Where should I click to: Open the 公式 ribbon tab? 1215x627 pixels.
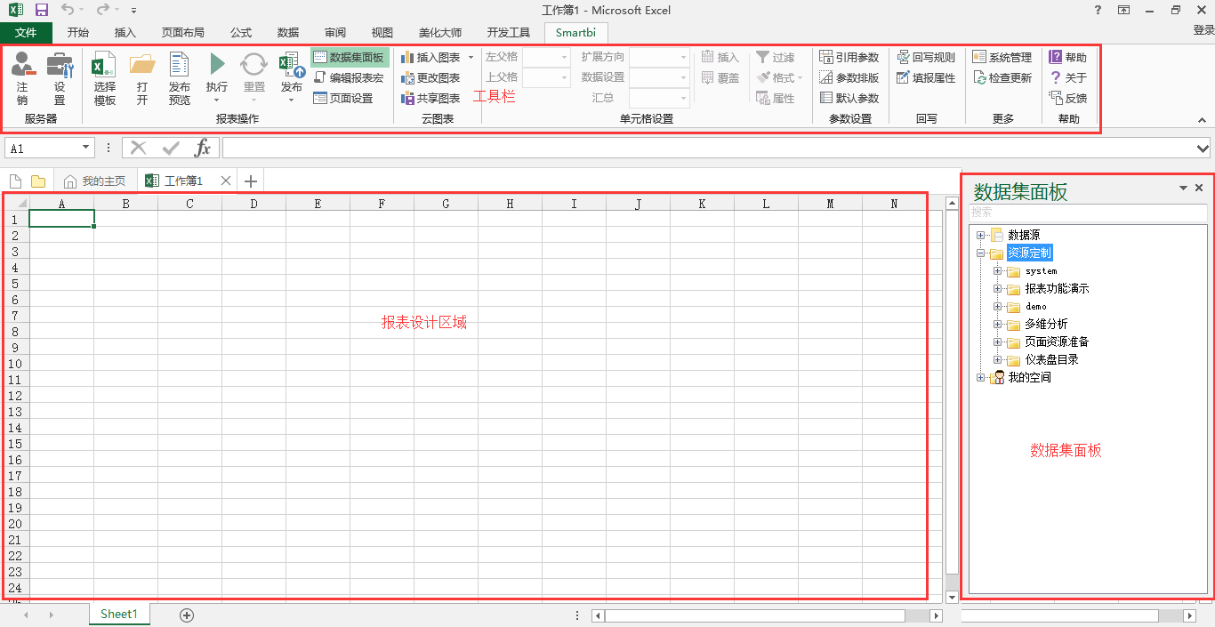[241, 33]
